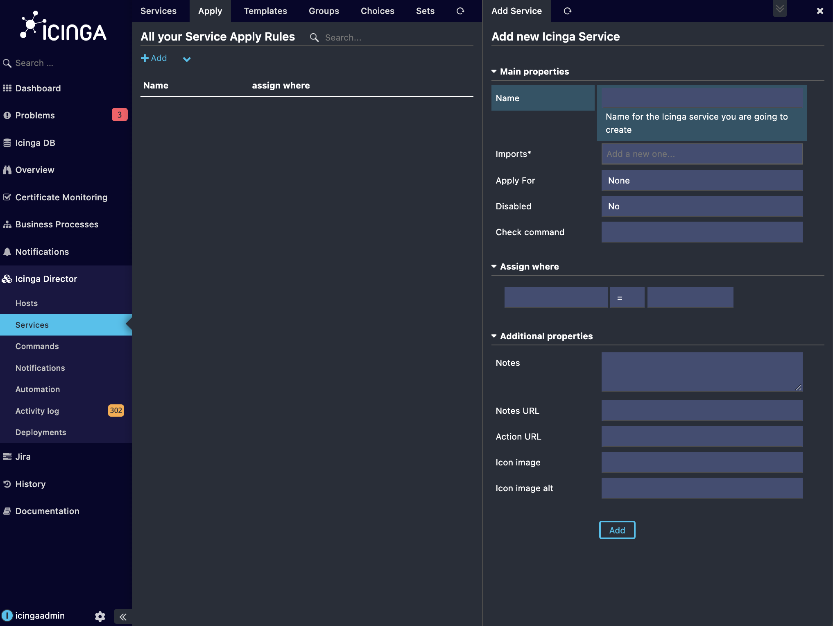Open the Check command dropdown
This screenshot has width=833, height=626.
702,232
